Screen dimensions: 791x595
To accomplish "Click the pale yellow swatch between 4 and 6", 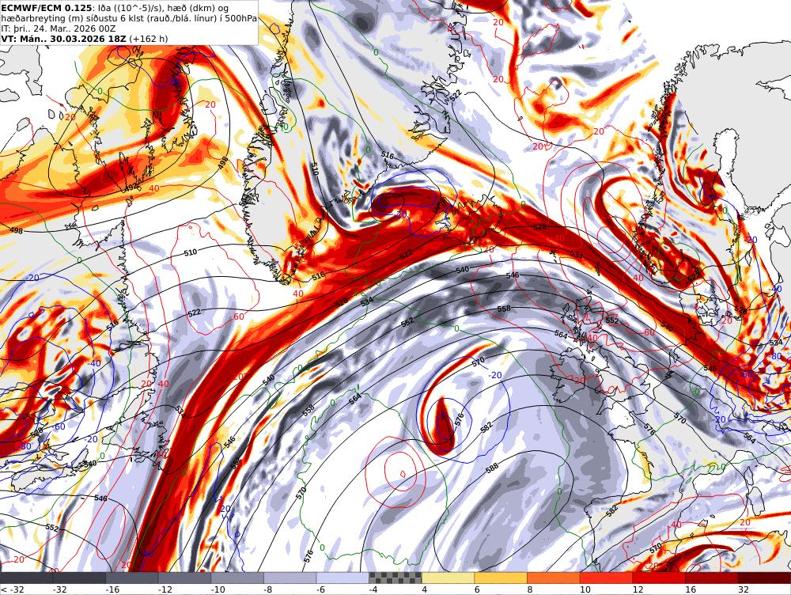I will [x=448, y=578].
